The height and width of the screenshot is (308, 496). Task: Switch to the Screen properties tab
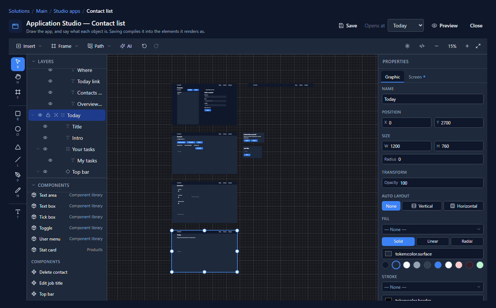[x=416, y=77]
